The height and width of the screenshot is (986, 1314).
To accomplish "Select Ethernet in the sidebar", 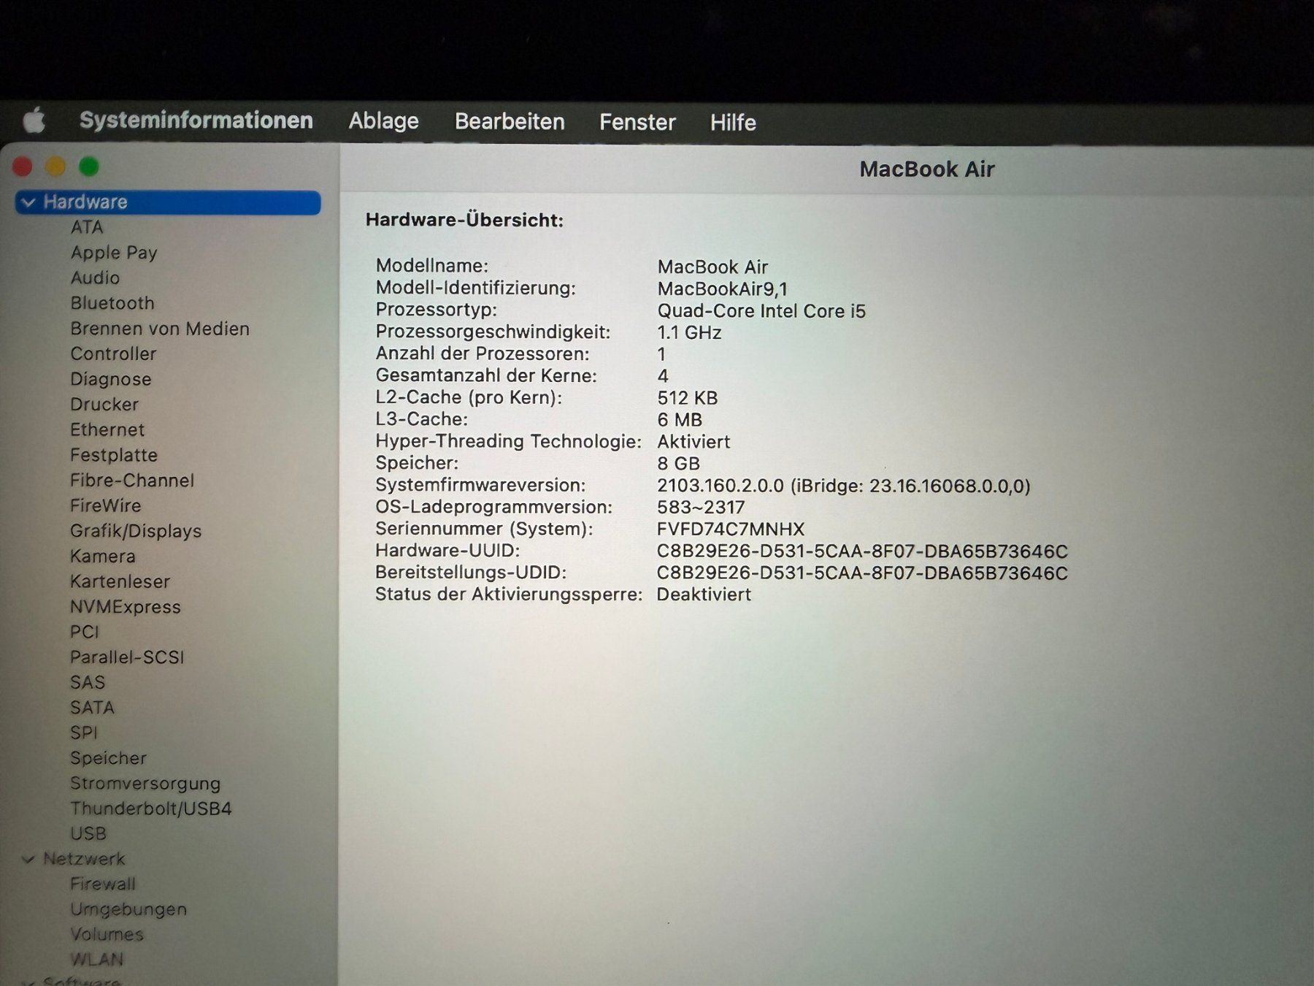I will pyautogui.click(x=107, y=429).
